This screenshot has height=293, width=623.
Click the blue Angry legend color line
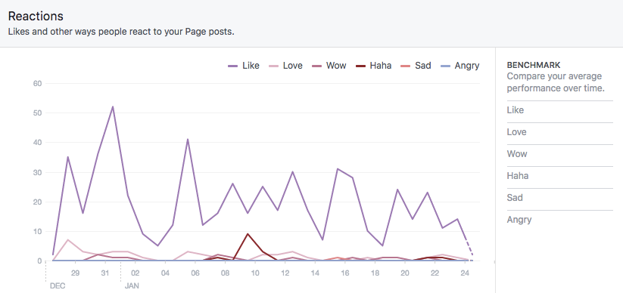[445, 66]
